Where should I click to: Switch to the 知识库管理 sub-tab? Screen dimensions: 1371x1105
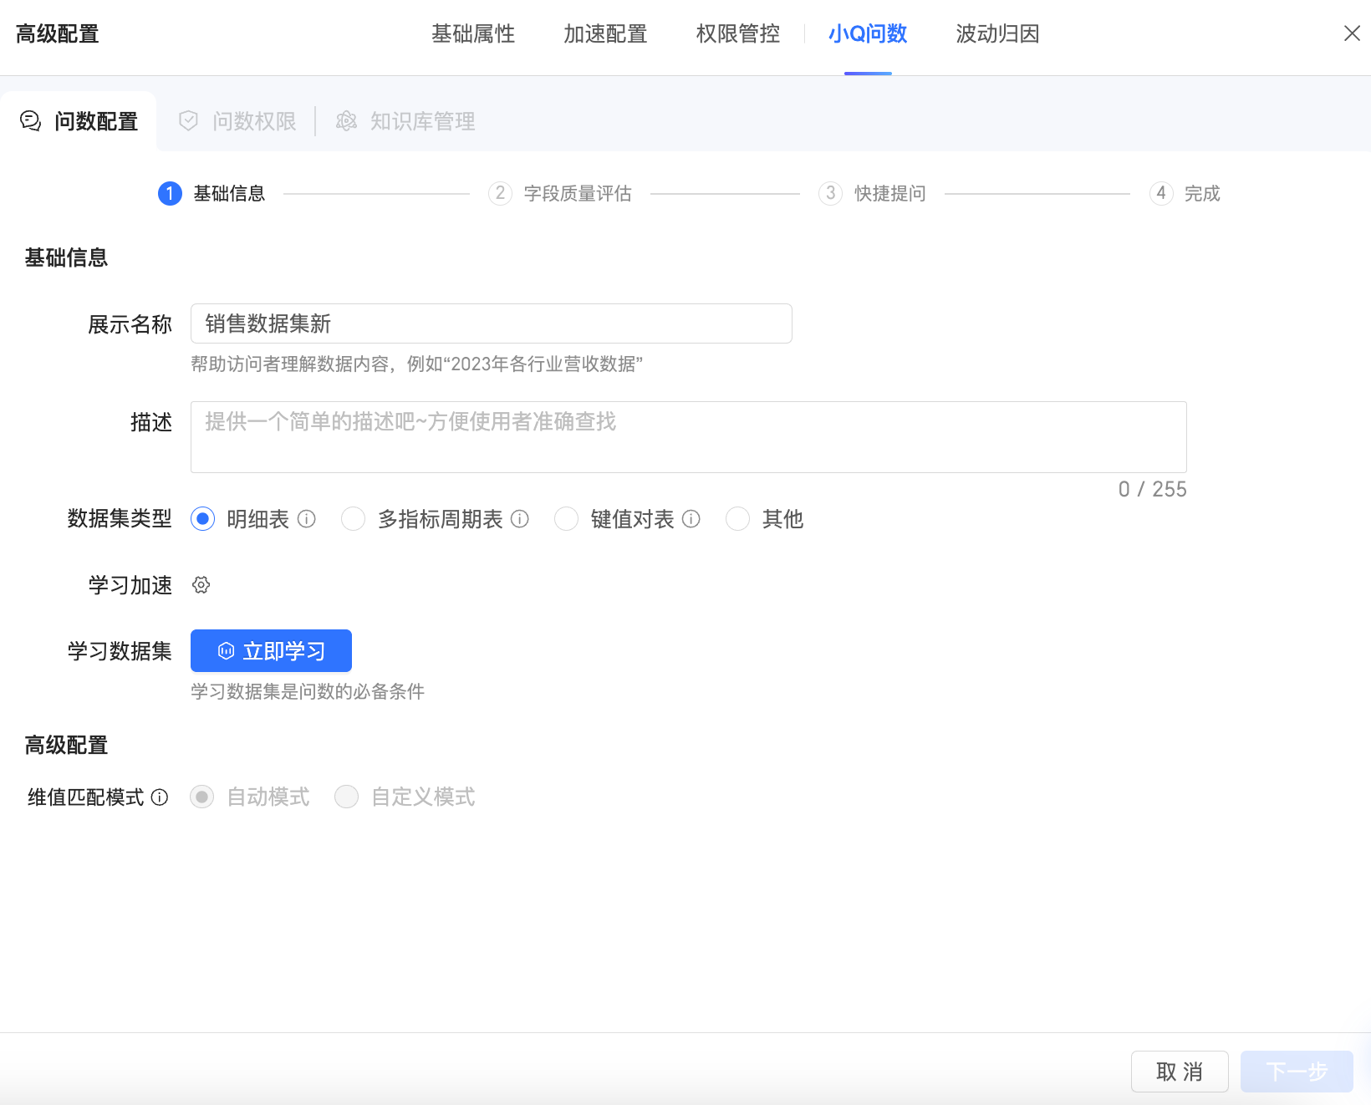(x=405, y=121)
